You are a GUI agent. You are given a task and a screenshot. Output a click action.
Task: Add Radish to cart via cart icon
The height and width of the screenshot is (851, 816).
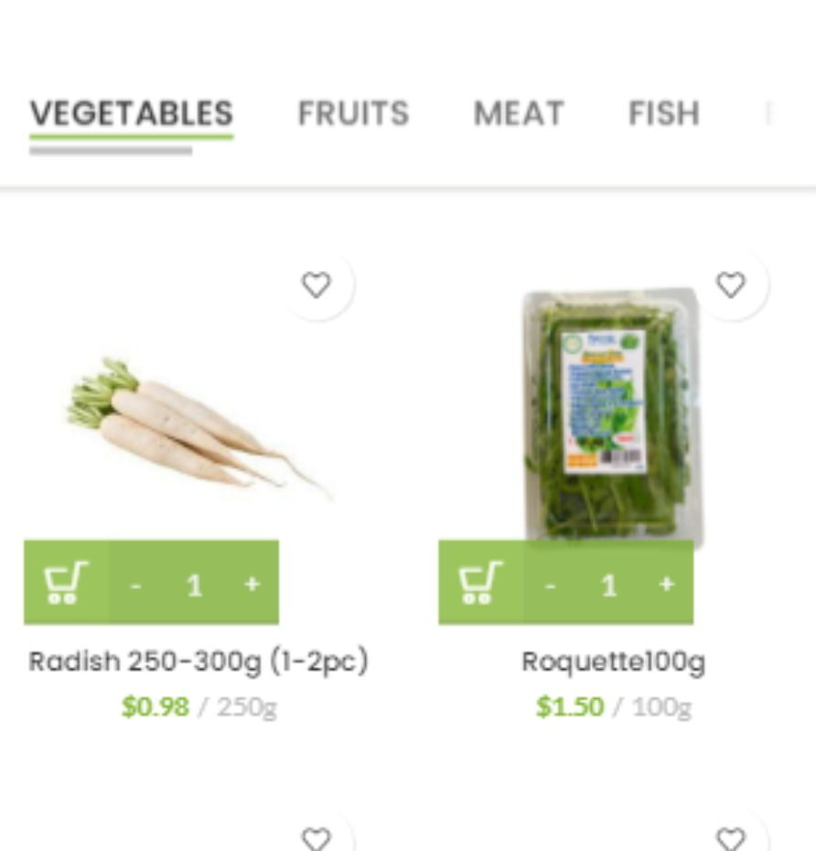(66, 583)
